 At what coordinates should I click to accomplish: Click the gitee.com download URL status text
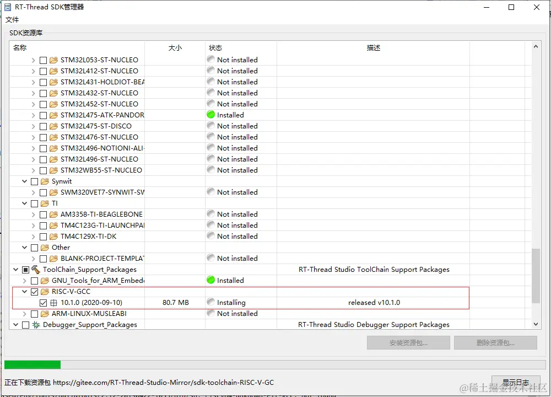pos(164,383)
